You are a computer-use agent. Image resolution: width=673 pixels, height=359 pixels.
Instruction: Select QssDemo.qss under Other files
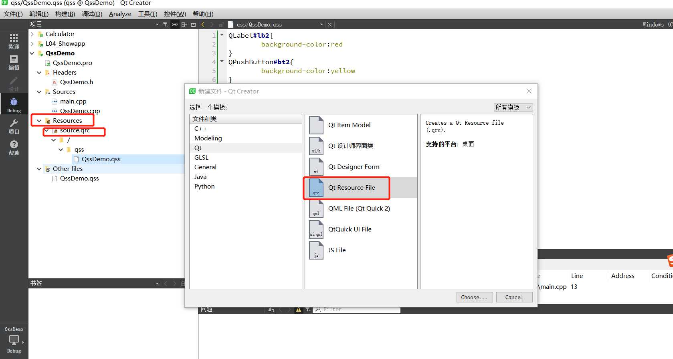[79, 178]
